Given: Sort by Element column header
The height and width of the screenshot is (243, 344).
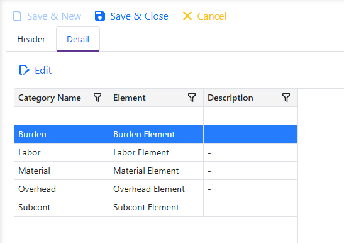Looking at the screenshot, I should pyautogui.click(x=129, y=98).
